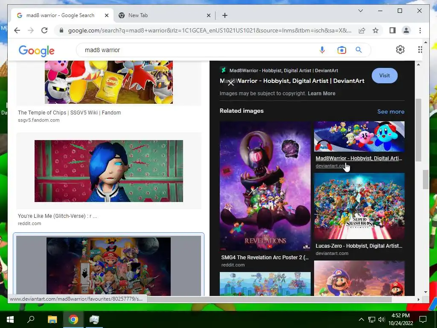Click the preview panel scrollbar thumb
The height and width of the screenshot is (328, 437).
coord(418,130)
